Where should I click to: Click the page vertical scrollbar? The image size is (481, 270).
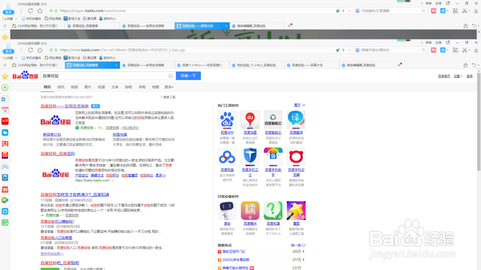[x=479, y=122]
